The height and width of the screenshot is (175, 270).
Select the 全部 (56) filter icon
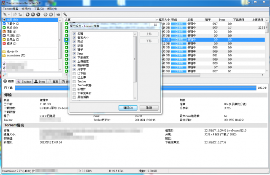(x=4, y=20)
